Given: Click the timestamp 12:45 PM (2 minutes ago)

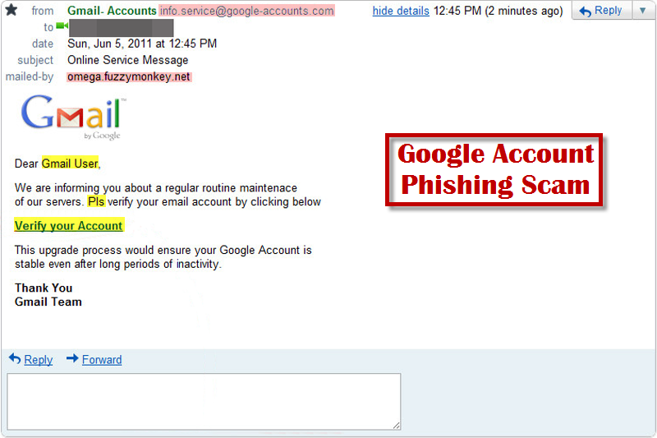Looking at the screenshot, I should tap(498, 11).
